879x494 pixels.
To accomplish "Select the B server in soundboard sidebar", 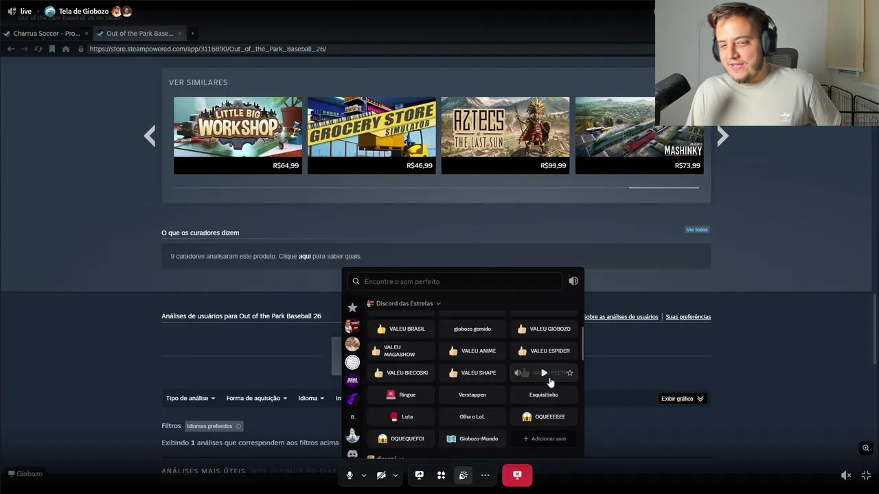I will coord(352,417).
